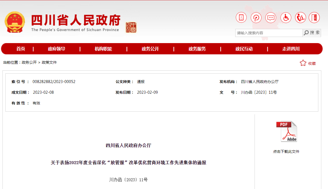Open the 走进四川 menu item
The width and height of the screenshot is (328, 189).
(292, 49)
